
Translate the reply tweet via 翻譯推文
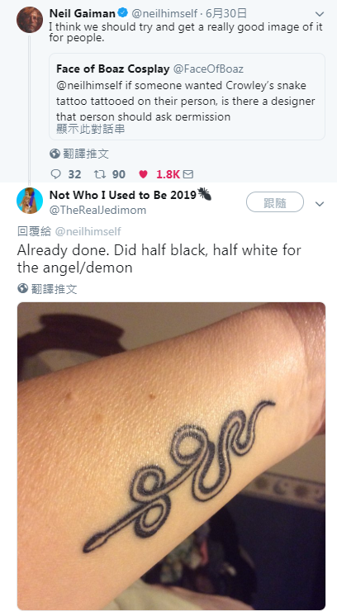[x=54, y=289]
